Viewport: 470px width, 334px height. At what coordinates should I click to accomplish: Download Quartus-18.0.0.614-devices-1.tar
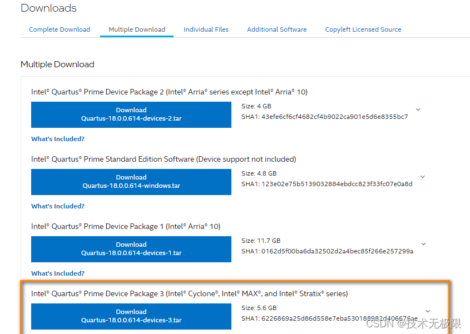(131, 249)
